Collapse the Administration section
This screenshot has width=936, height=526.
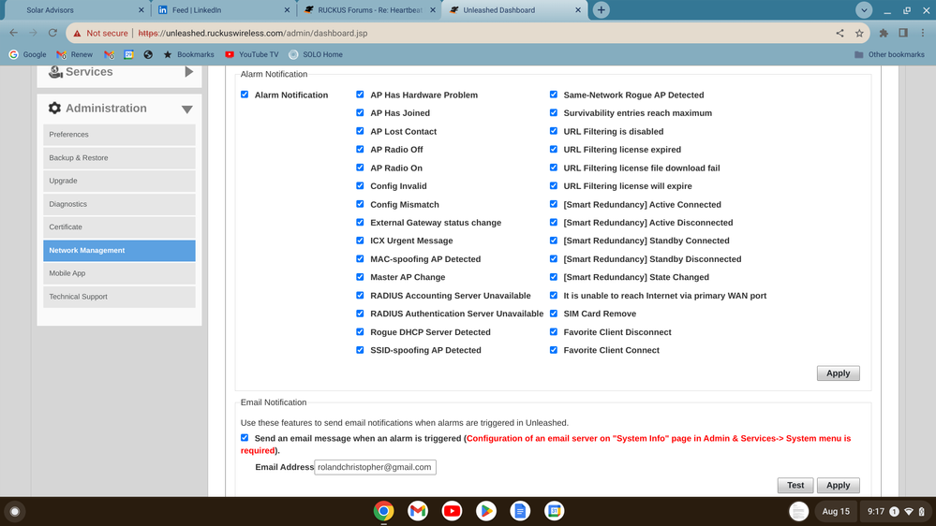tap(186, 110)
